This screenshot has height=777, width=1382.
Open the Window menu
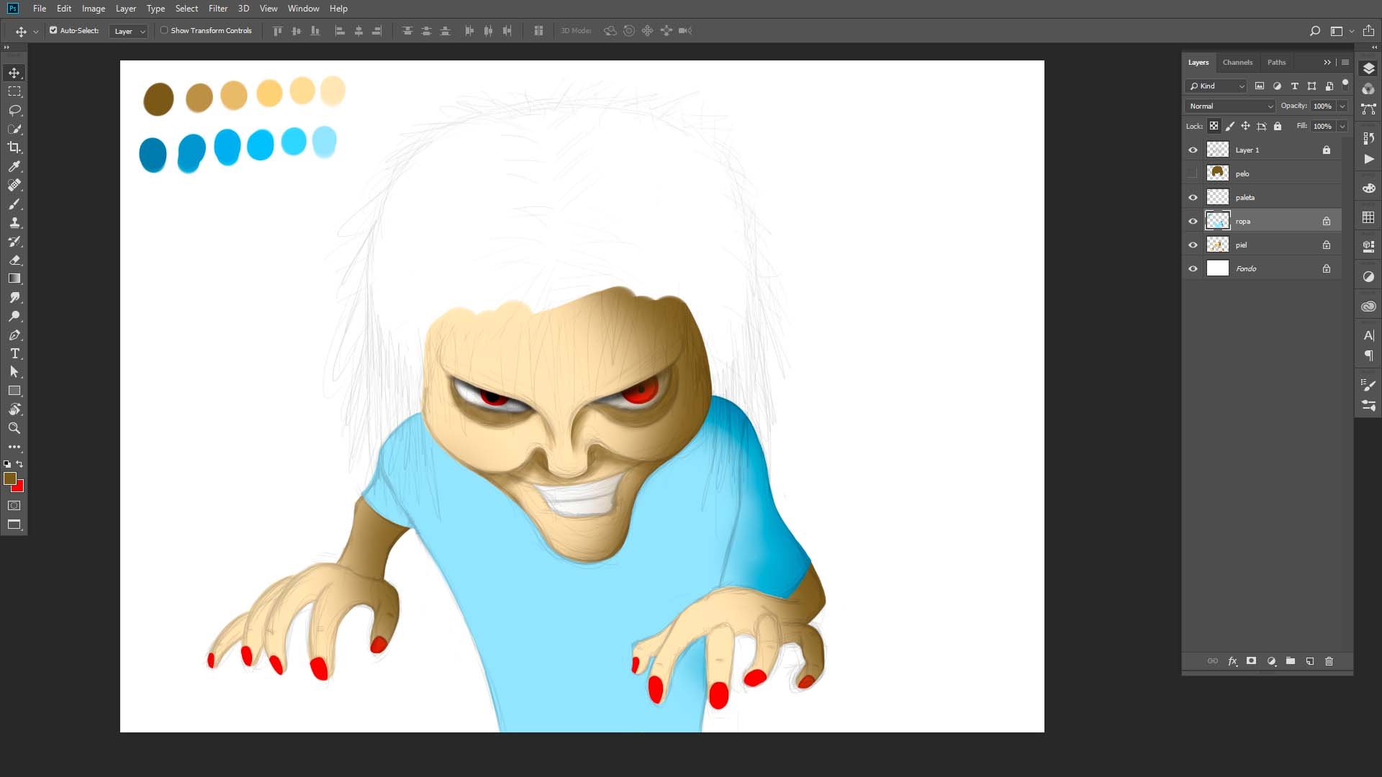303,9
